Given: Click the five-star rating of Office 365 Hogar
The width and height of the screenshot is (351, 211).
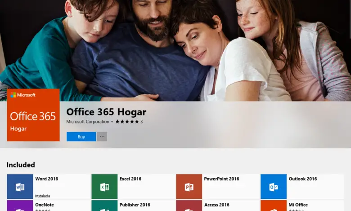Looking at the screenshot, I should [x=127, y=122].
